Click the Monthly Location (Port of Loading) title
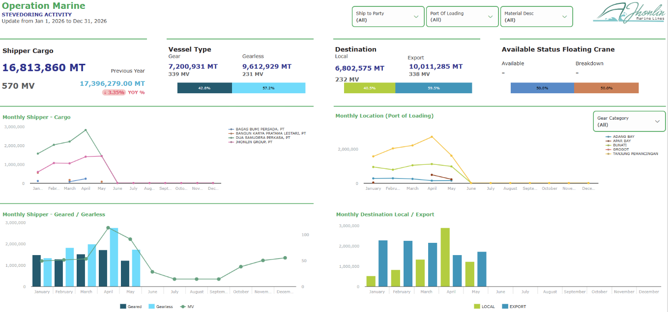The width and height of the screenshot is (668, 312). coord(384,116)
